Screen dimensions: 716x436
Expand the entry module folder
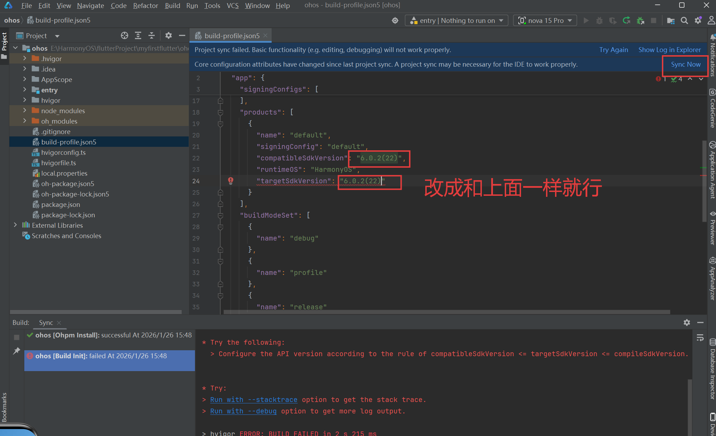point(25,90)
